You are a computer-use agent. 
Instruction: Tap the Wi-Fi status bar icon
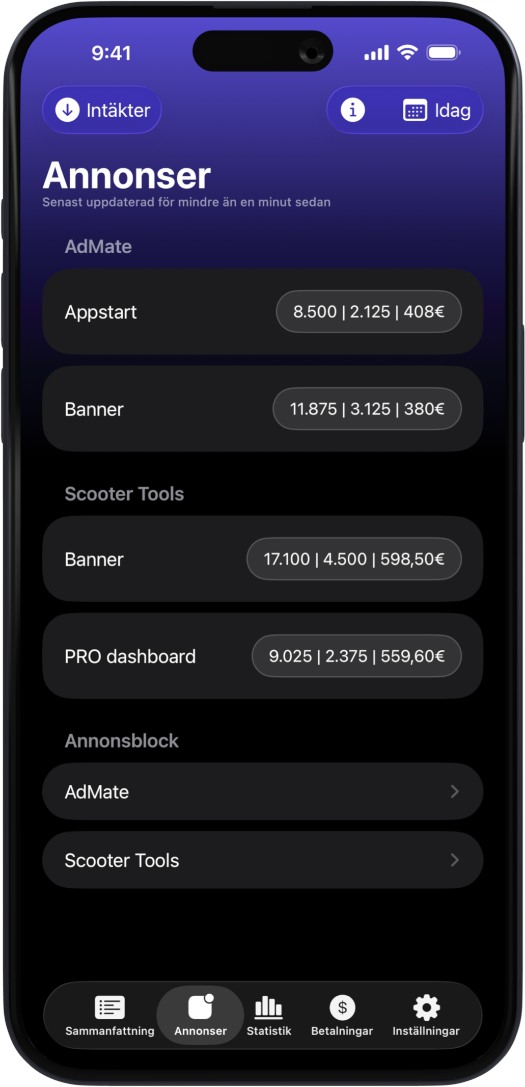click(x=407, y=52)
